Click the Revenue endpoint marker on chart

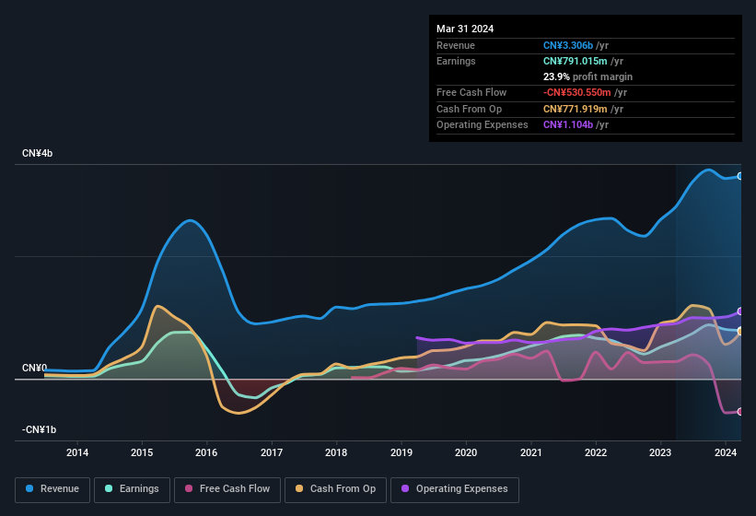(x=740, y=176)
